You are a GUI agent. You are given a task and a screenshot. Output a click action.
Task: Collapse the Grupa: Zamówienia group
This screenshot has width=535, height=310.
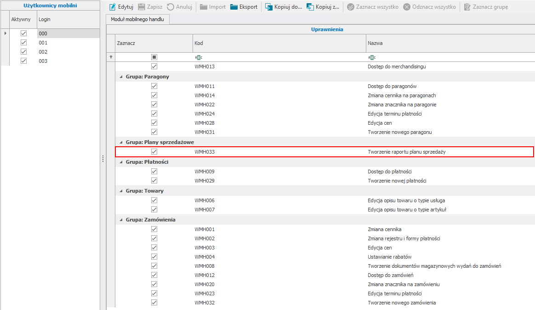pos(121,220)
